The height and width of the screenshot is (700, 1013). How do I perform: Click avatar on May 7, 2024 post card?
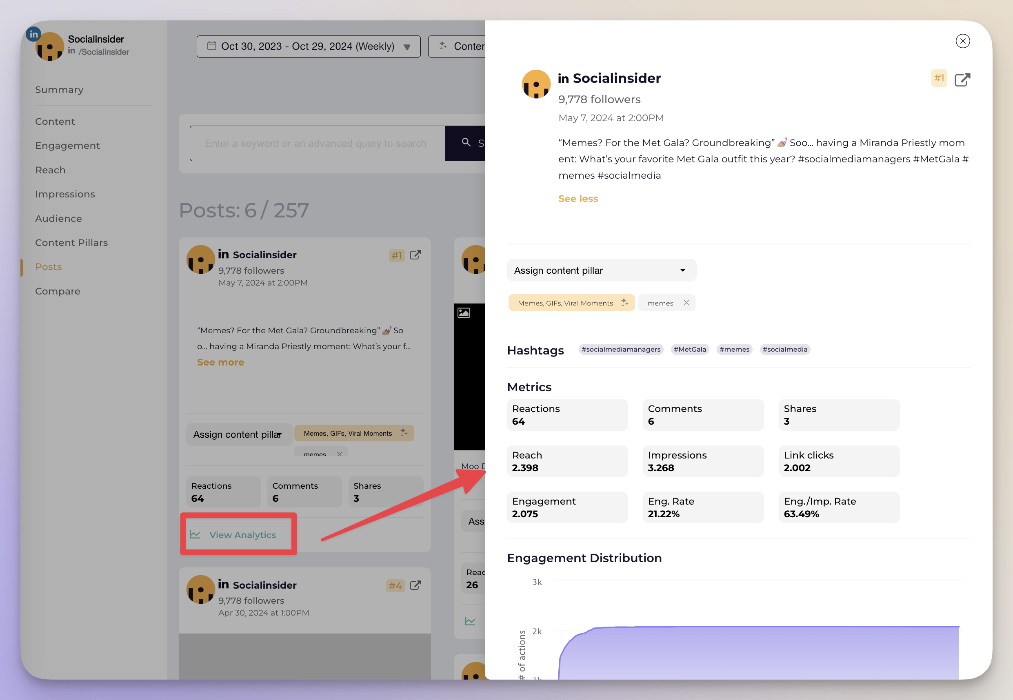point(200,260)
